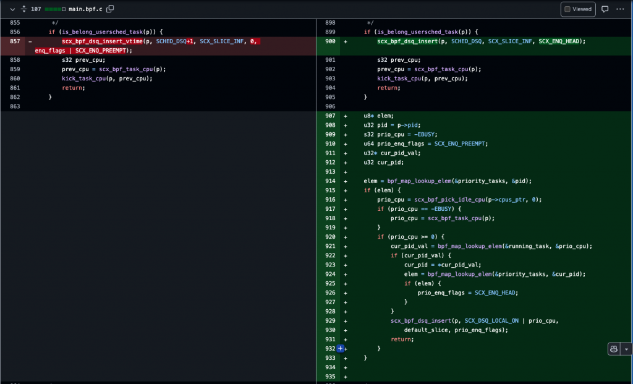This screenshot has height=384, width=633.
Task: Click line number 914 on the right
Action: click(x=331, y=181)
